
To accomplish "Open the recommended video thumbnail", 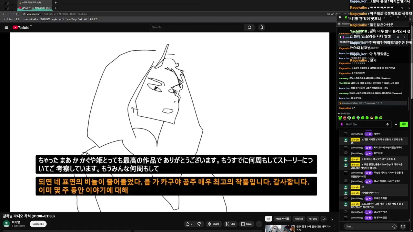I will point(280,228).
